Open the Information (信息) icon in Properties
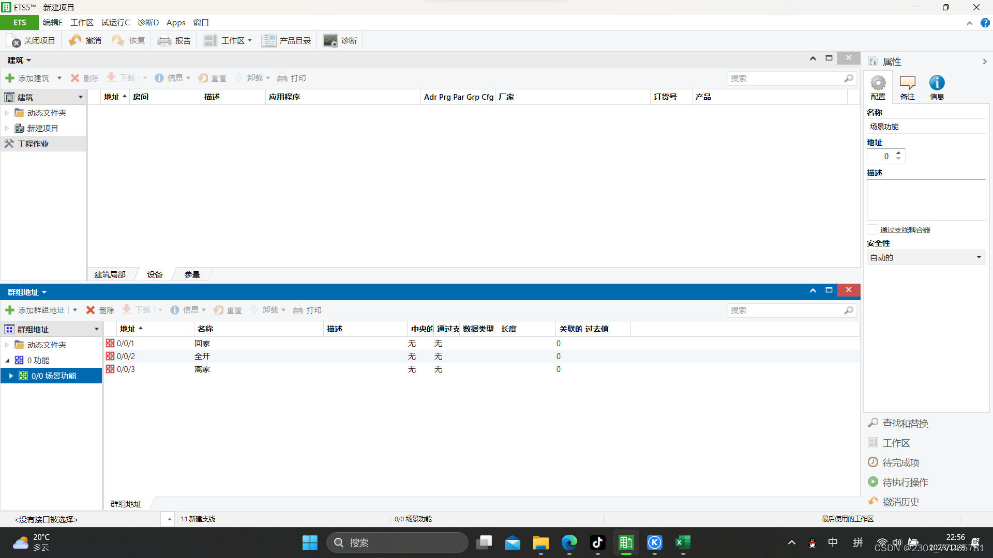The height and width of the screenshot is (558, 993). click(937, 83)
